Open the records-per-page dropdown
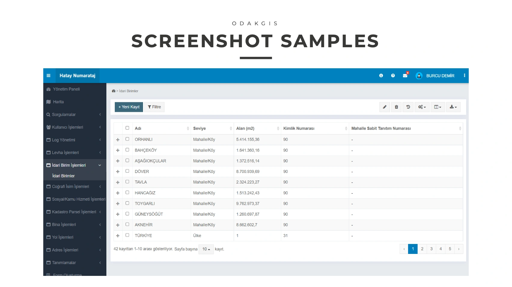The height and width of the screenshot is (287, 512). click(206, 249)
